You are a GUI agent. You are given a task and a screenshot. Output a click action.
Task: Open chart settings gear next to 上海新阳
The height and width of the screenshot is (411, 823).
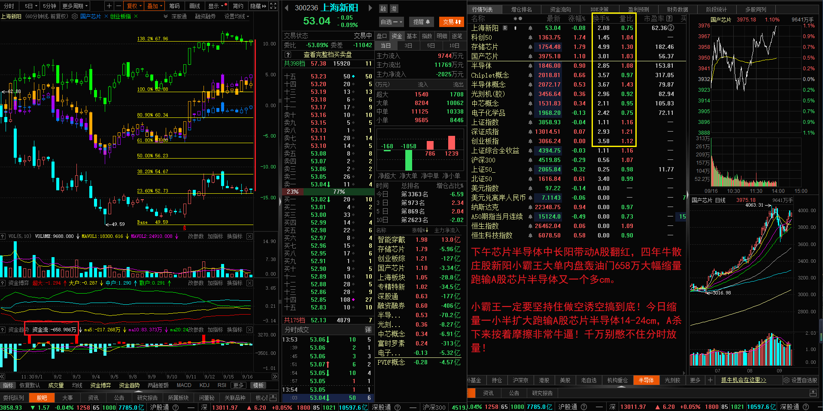75,16
